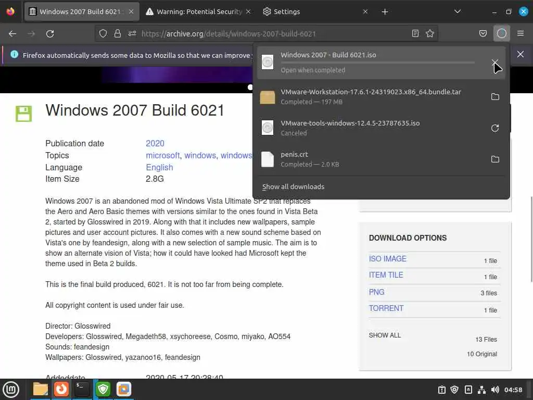
Task: Expand the list all tabs dropdown
Action: click(458, 11)
